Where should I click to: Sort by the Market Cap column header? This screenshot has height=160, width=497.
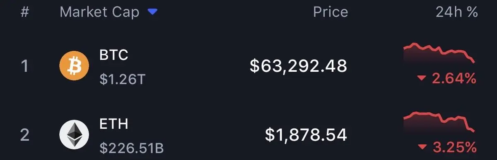(99, 12)
